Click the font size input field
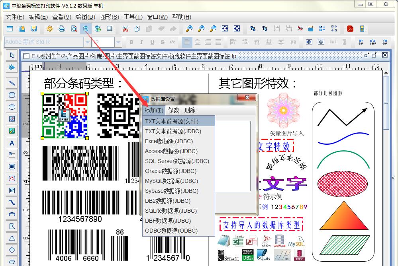 [103, 42]
